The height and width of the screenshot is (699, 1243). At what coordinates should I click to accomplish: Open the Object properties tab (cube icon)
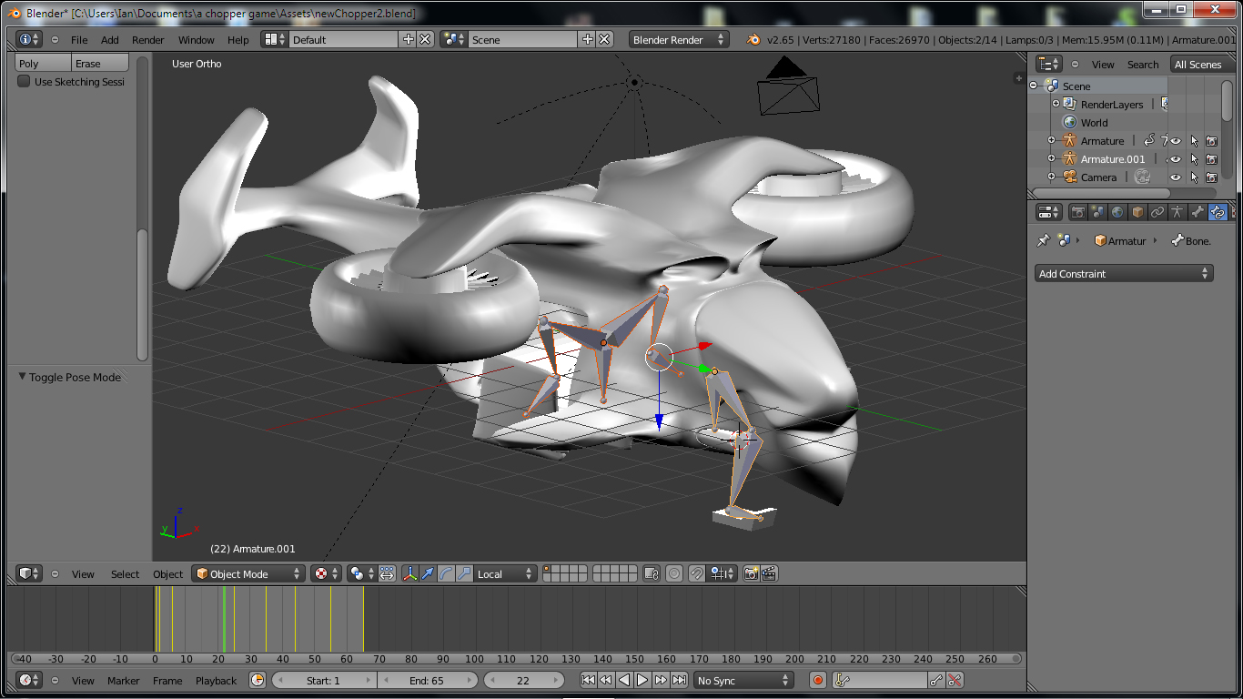(x=1137, y=212)
